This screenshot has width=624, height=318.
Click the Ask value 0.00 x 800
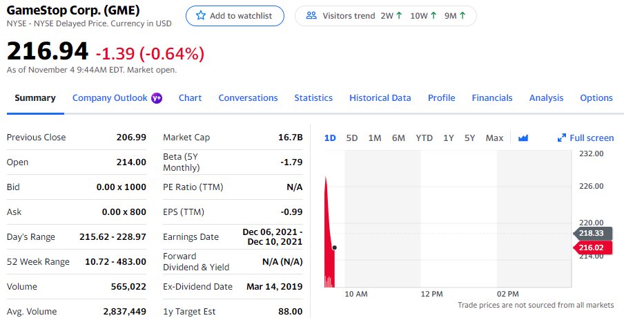click(x=124, y=212)
